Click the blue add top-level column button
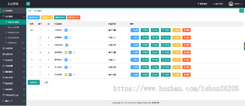This screenshot has height=106, width=245. pos(34,17)
